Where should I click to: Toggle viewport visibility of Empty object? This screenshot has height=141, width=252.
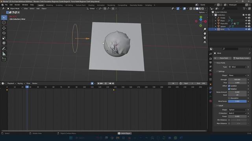[246, 18]
